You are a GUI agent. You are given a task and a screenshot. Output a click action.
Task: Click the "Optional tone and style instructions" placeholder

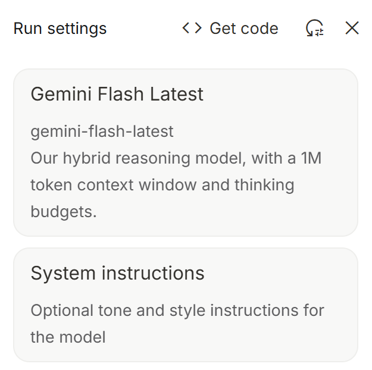177,311
